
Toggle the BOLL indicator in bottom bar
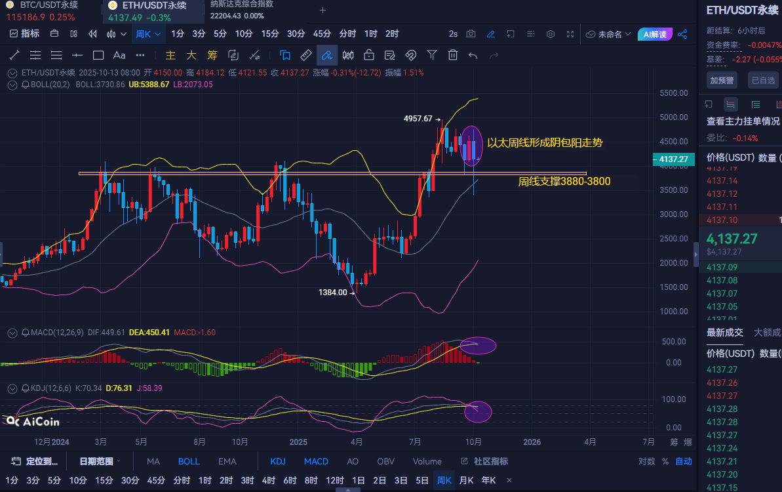(x=189, y=461)
